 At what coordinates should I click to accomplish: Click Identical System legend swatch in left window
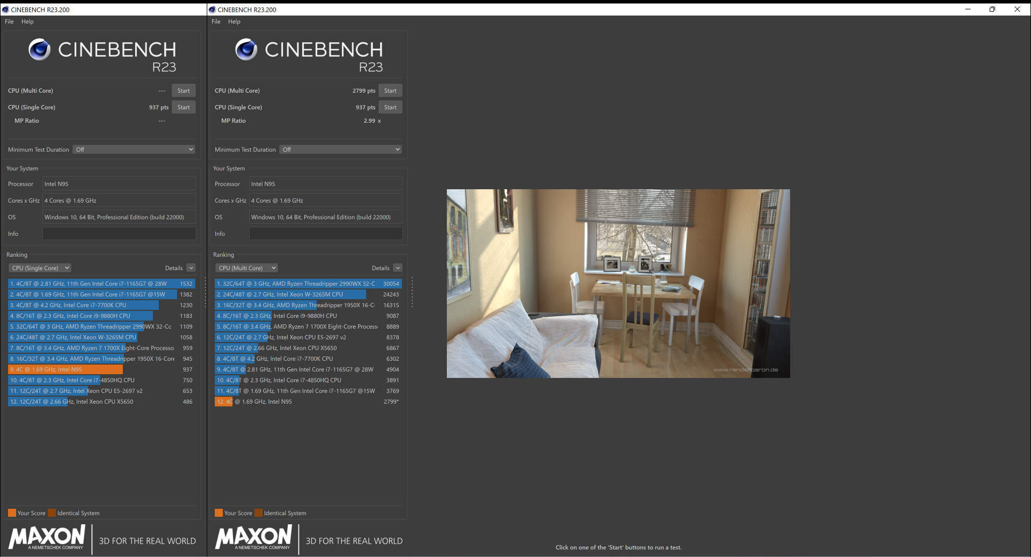tap(52, 513)
